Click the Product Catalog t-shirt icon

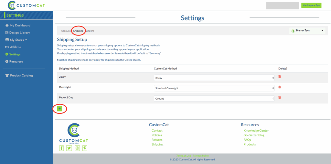pyautogui.click(x=7, y=76)
